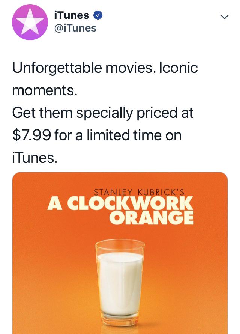Click "iTunes." at the tweet's end
Screen dimensions: 240x334
click(35, 158)
